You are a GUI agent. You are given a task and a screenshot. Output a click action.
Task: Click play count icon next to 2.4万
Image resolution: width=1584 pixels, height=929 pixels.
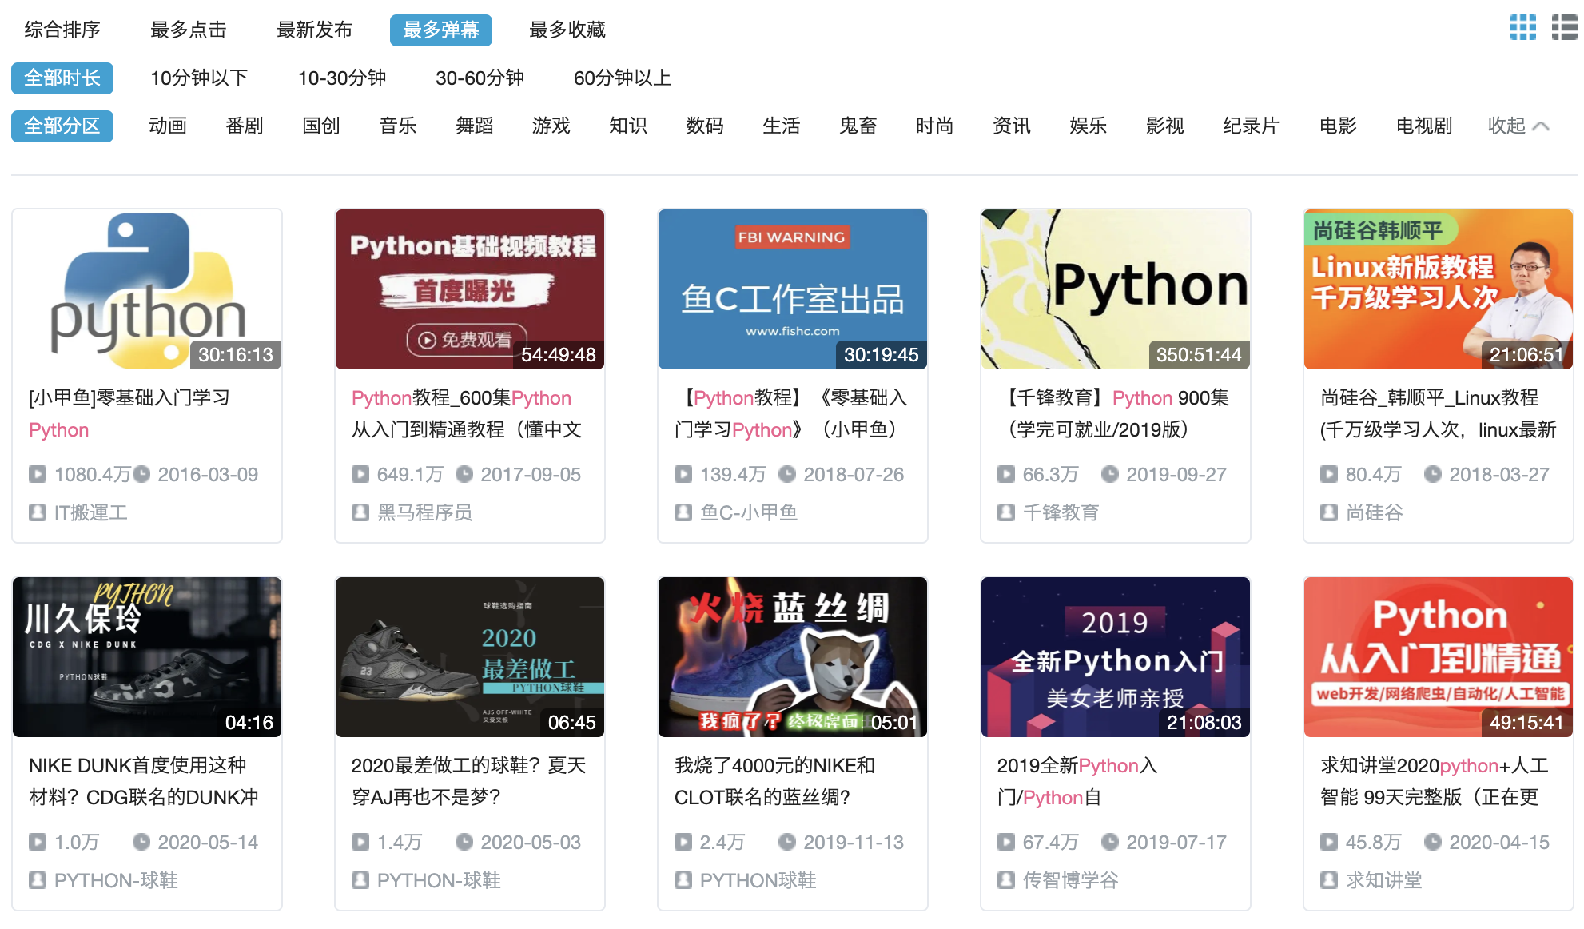[683, 842]
